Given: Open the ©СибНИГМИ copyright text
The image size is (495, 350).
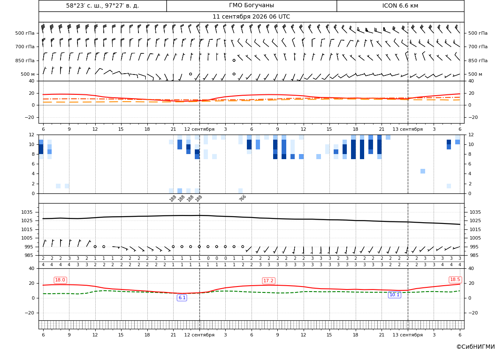Looking at the screenshot, I should tap(476, 347).
